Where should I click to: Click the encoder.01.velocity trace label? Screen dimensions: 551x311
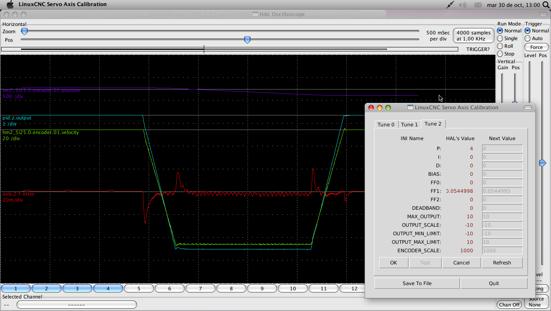(41, 132)
